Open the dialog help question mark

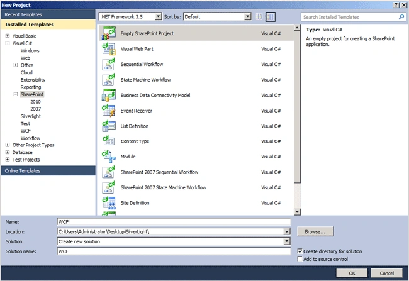tap(396, 4)
